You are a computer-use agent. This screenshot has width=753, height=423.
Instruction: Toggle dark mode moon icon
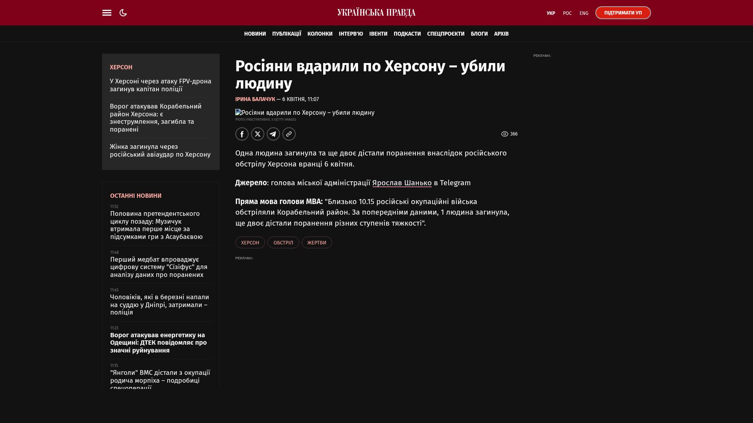pos(123,13)
